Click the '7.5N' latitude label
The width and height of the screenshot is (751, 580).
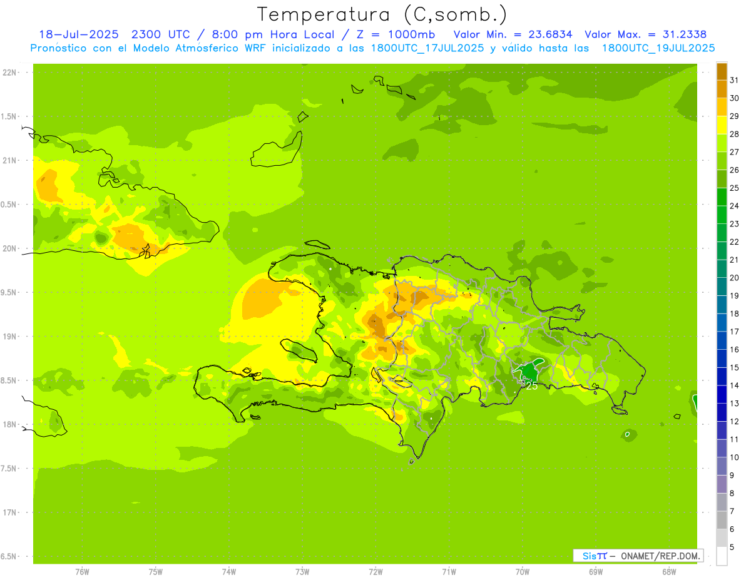coord(9,469)
